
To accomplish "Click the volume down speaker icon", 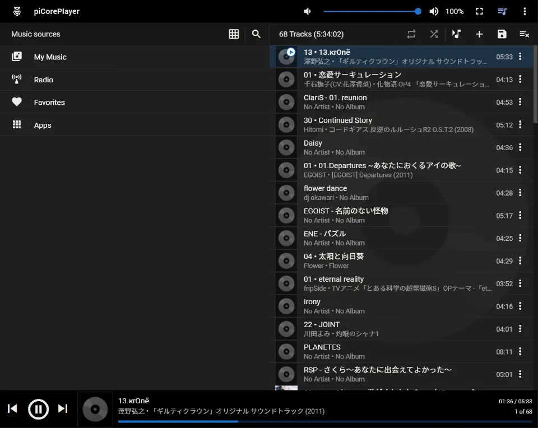I will 308,11.
